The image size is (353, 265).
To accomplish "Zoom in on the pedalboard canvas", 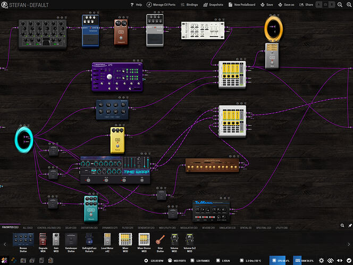I will (x=349, y=4).
